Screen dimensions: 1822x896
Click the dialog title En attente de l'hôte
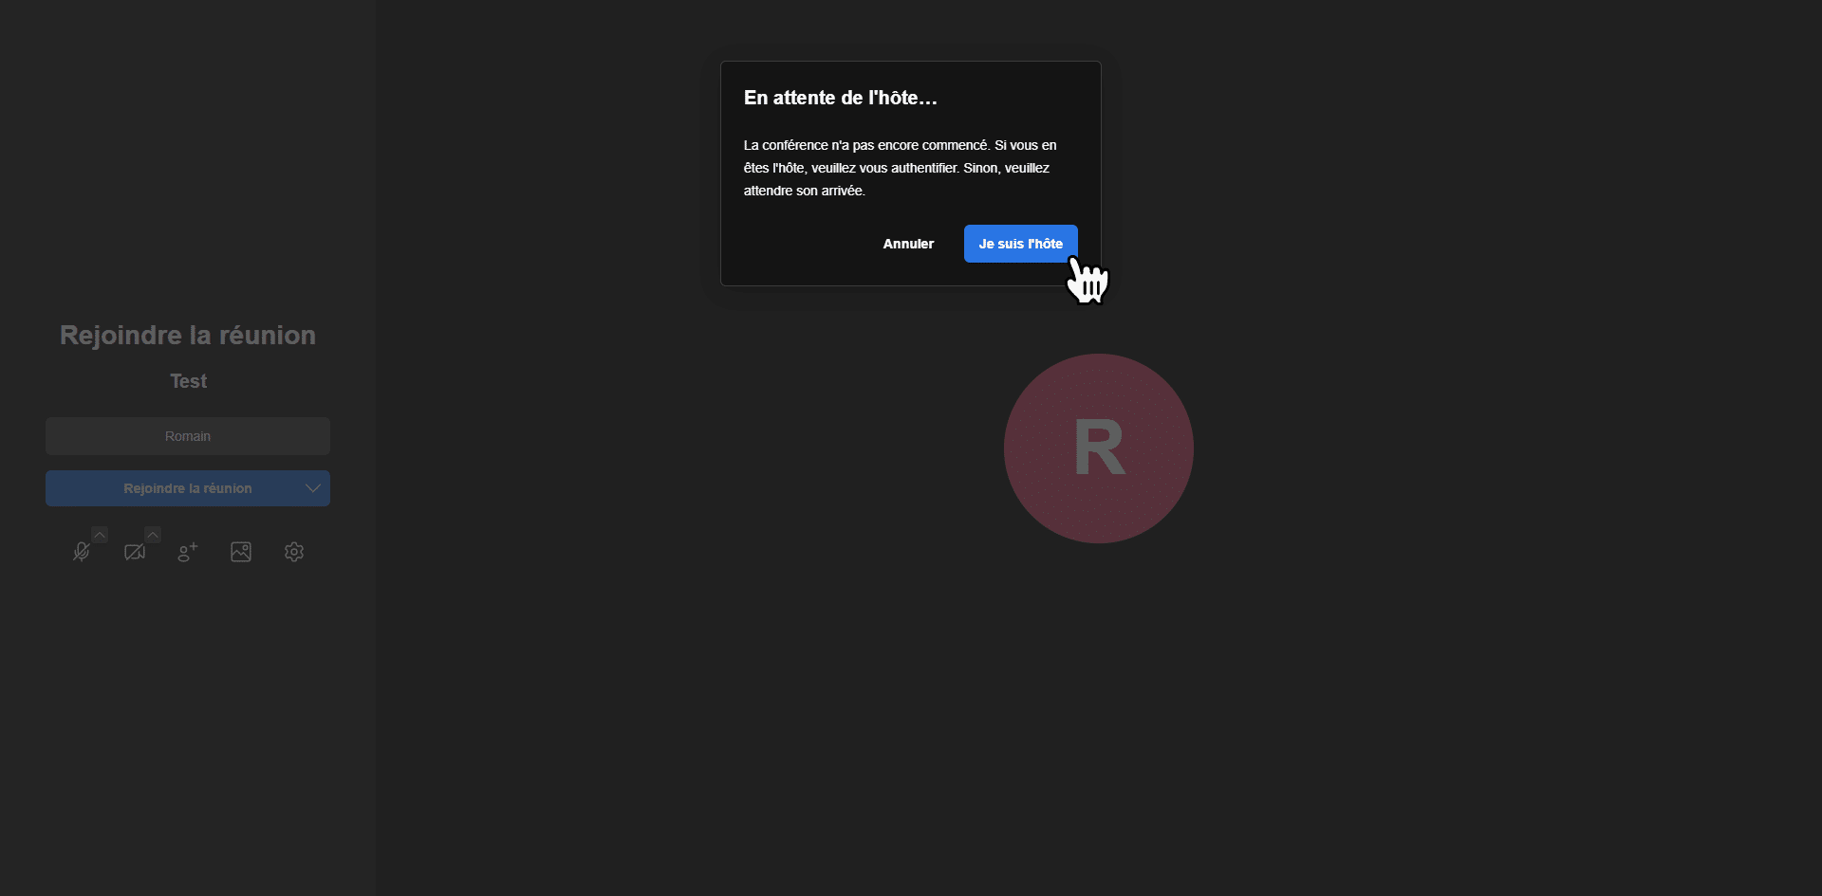[x=840, y=98]
